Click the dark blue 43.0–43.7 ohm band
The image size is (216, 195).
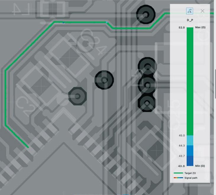tap(190, 161)
